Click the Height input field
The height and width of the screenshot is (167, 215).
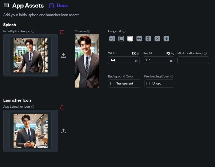[159, 60]
